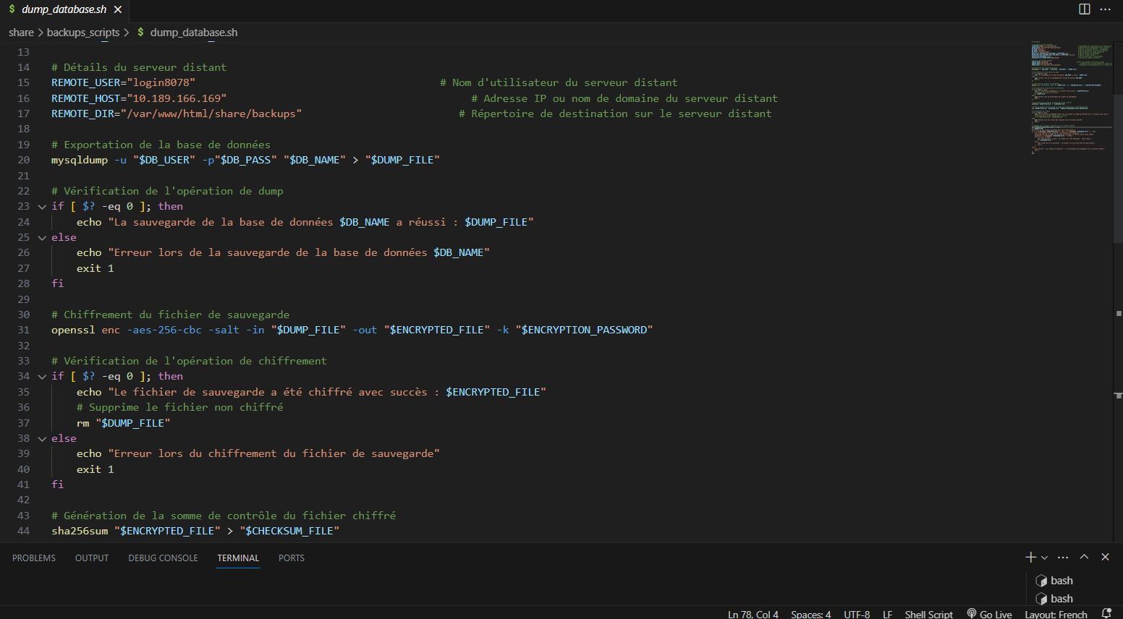Image resolution: width=1123 pixels, height=619 pixels.
Task: Open the DEBUG CONSOLE tab
Action: point(163,558)
